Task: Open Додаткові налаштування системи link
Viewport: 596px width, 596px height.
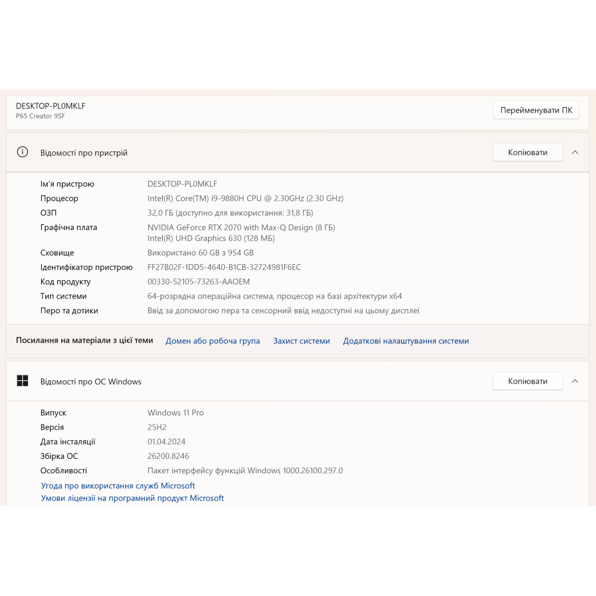Action: click(405, 341)
